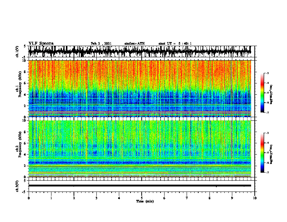Click the ch.2 colorbar log(PSD) label

coord(271,154)
